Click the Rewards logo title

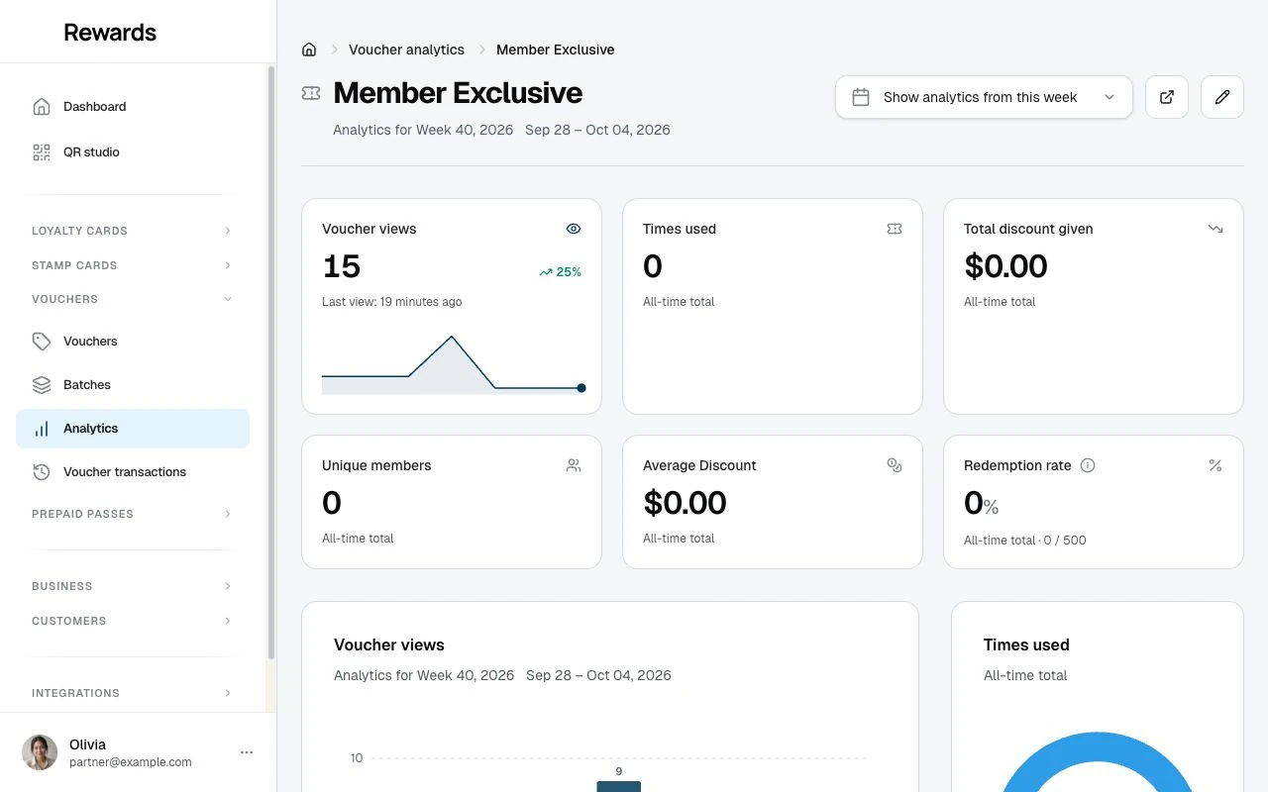pyautogui.click(x=110, y=32)
